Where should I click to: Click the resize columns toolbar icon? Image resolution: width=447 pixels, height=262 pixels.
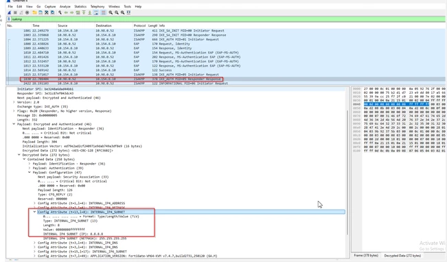click(128, 12)
